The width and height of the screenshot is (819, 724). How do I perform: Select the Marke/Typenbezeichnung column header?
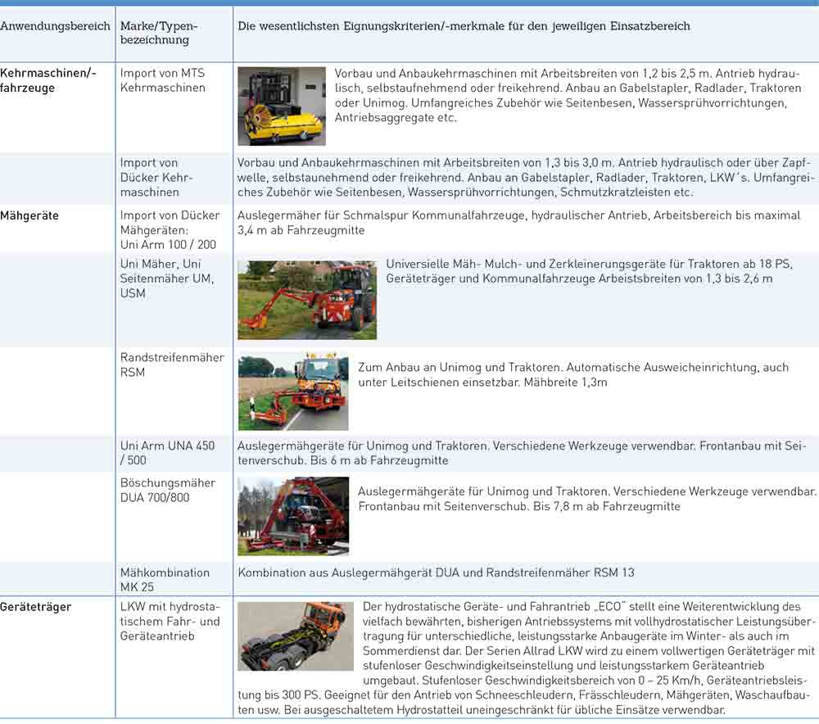pos(159,33)
